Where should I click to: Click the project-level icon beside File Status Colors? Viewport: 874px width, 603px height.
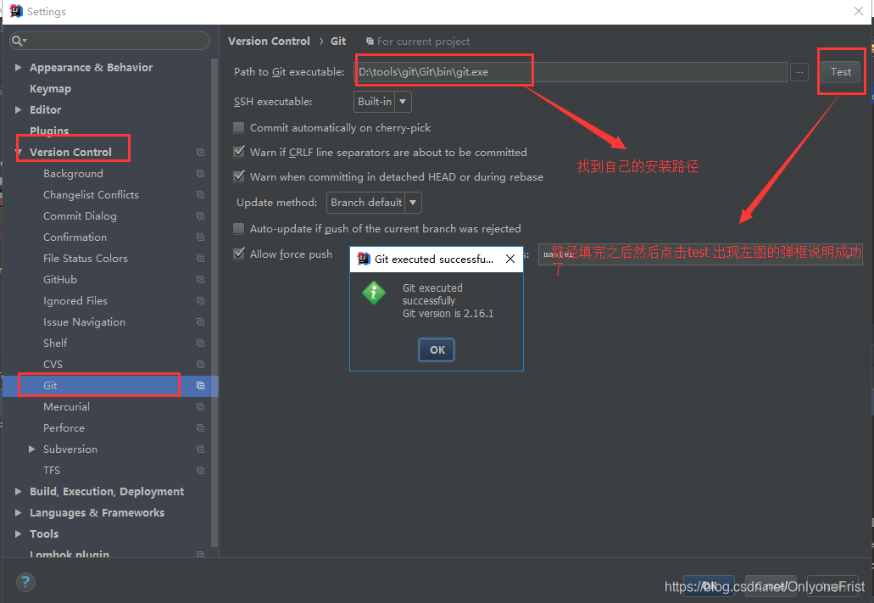point(201,259)
